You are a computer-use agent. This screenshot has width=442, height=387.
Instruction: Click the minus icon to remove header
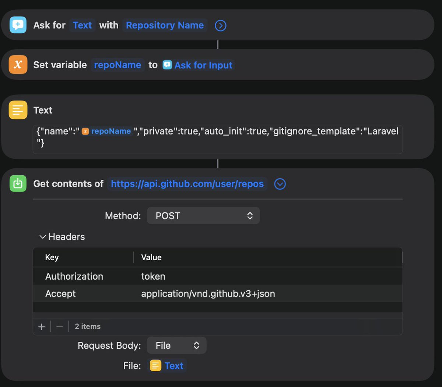coord(59,326)
